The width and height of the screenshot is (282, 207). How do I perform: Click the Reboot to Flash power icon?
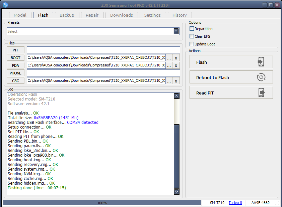click(261, 77)
